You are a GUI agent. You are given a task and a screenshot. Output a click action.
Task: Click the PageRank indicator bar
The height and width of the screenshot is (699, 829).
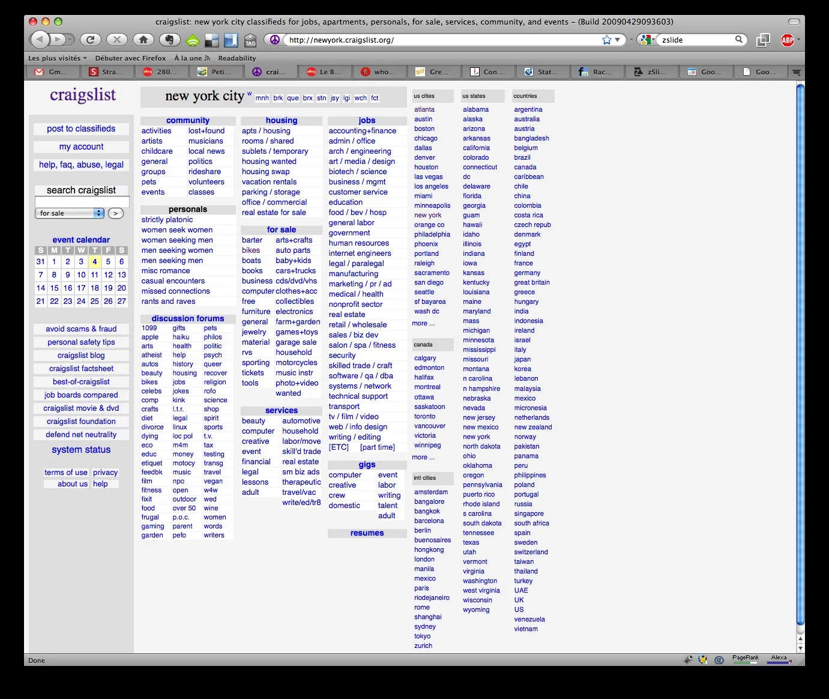click(x=746, y=659)
